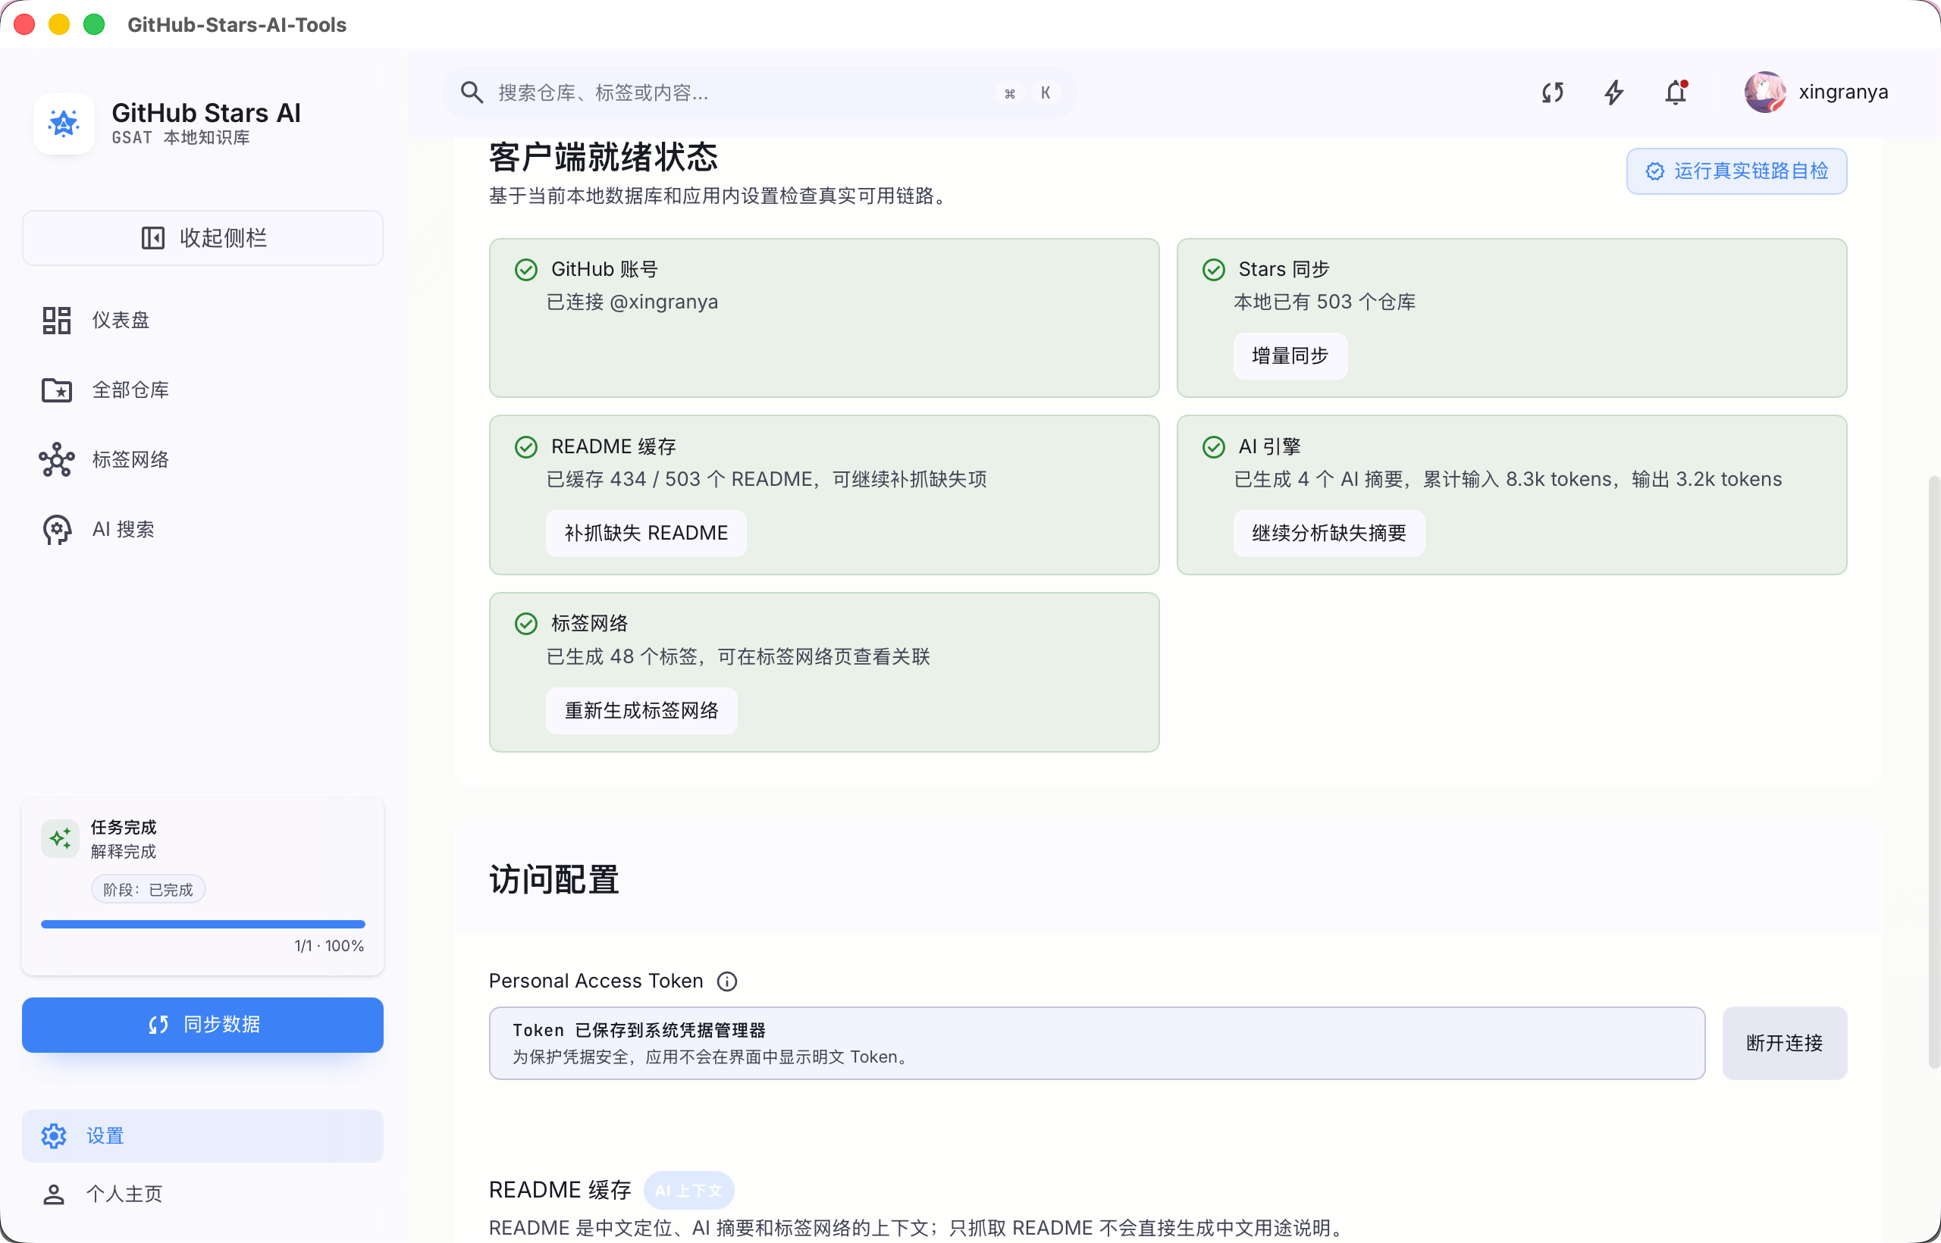The height and width of the screenshot is (1243, 1941).
Task: Open notifications bell icon
Action: click(1676, 92)
